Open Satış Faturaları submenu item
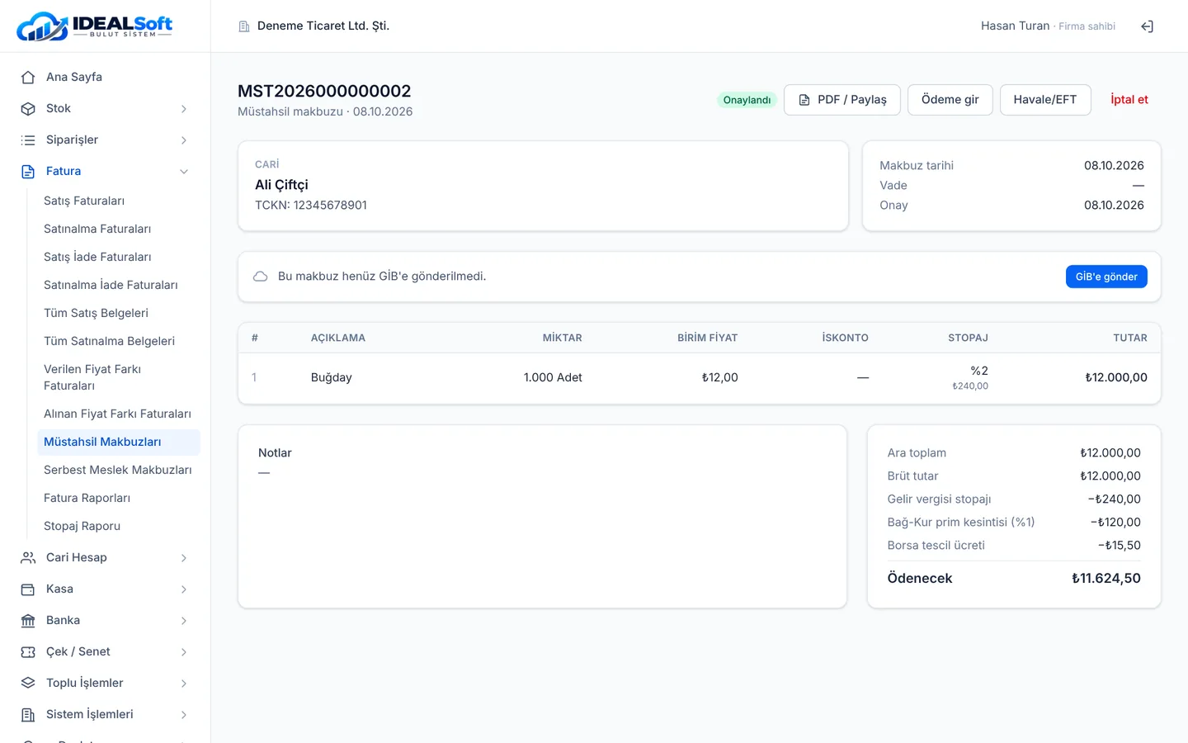This screenshot has height=743, width=1188. tap(119, 201)
